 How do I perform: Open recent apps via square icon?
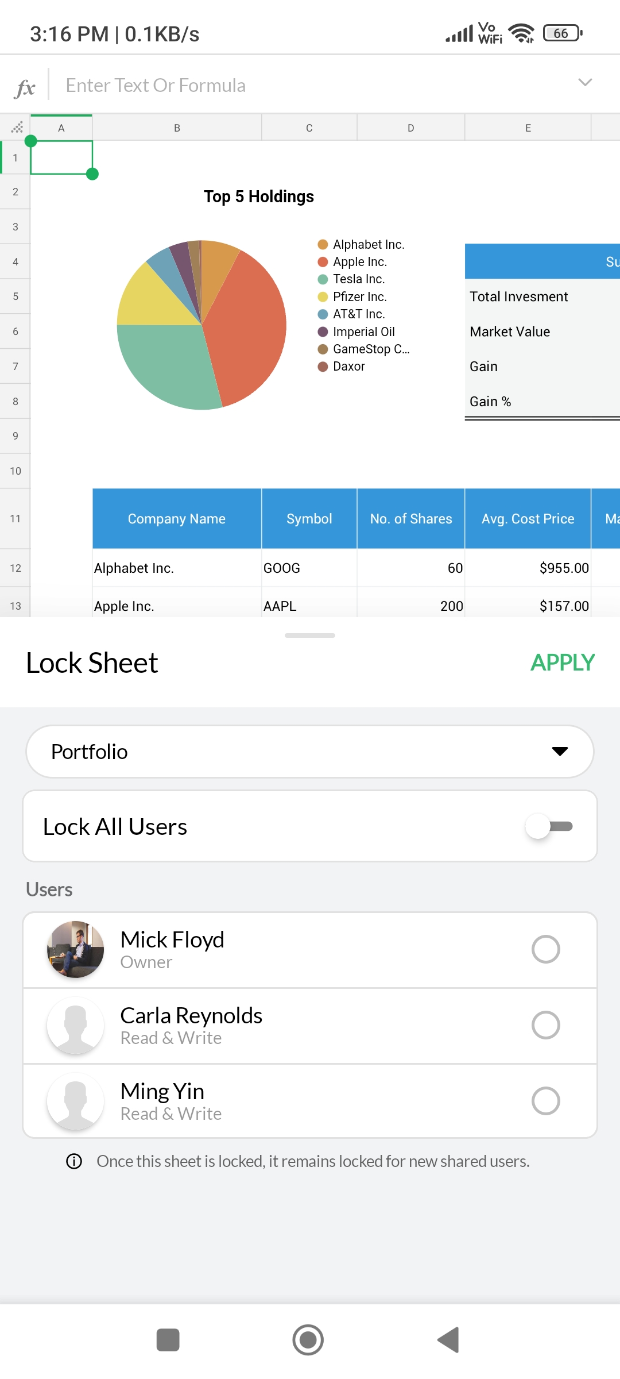(x=168, y=1340)
